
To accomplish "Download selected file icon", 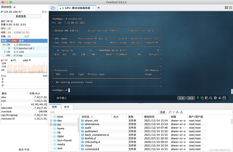I will coord(177,112).
